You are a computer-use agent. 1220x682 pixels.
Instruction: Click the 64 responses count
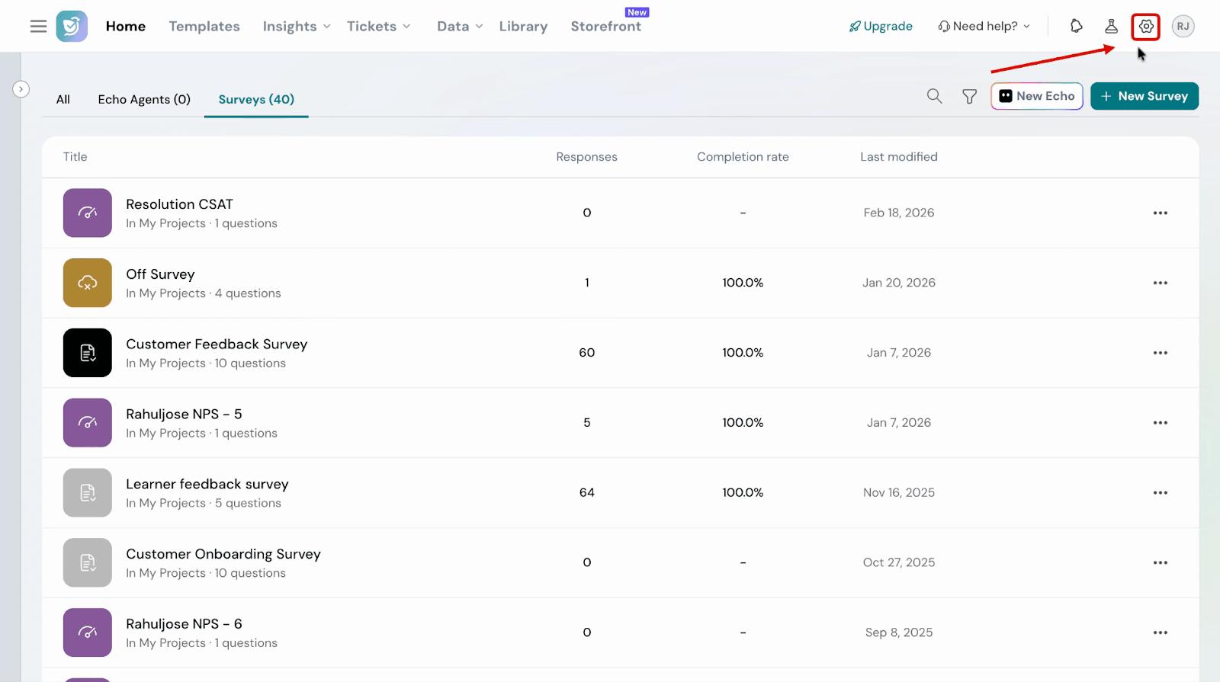[x=587, y=493]
